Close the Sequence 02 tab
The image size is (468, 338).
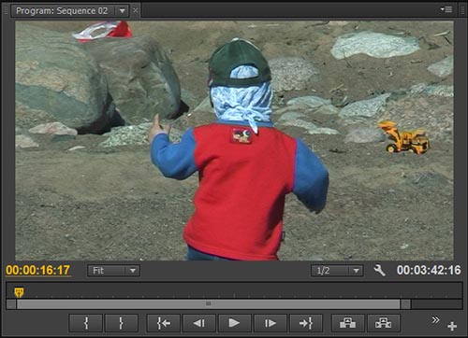(136, 10)
